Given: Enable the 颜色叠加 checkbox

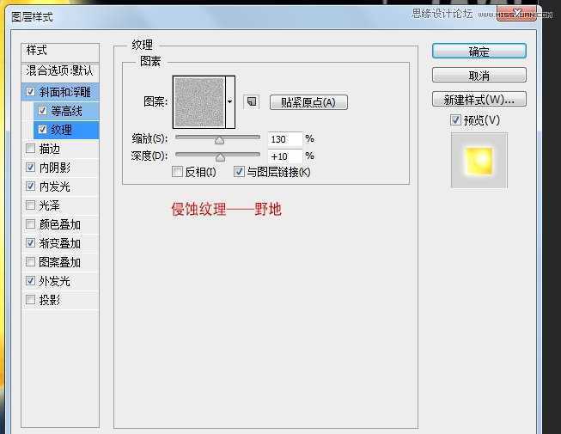Looking at the screenshot, I should 30,224.
